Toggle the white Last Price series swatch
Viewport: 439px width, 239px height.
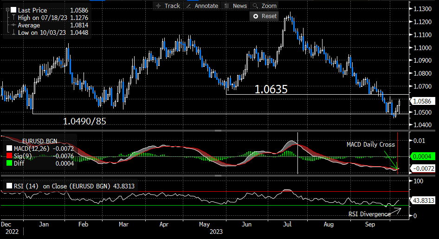point(13,10)
